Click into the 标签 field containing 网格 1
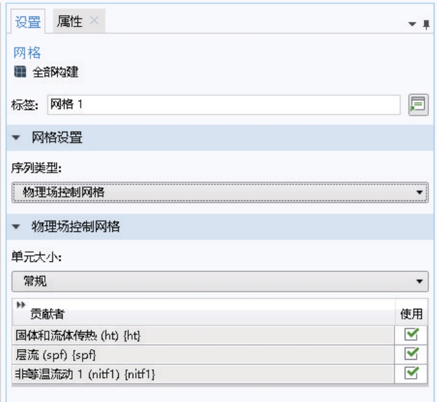 [x=220, y=105]
